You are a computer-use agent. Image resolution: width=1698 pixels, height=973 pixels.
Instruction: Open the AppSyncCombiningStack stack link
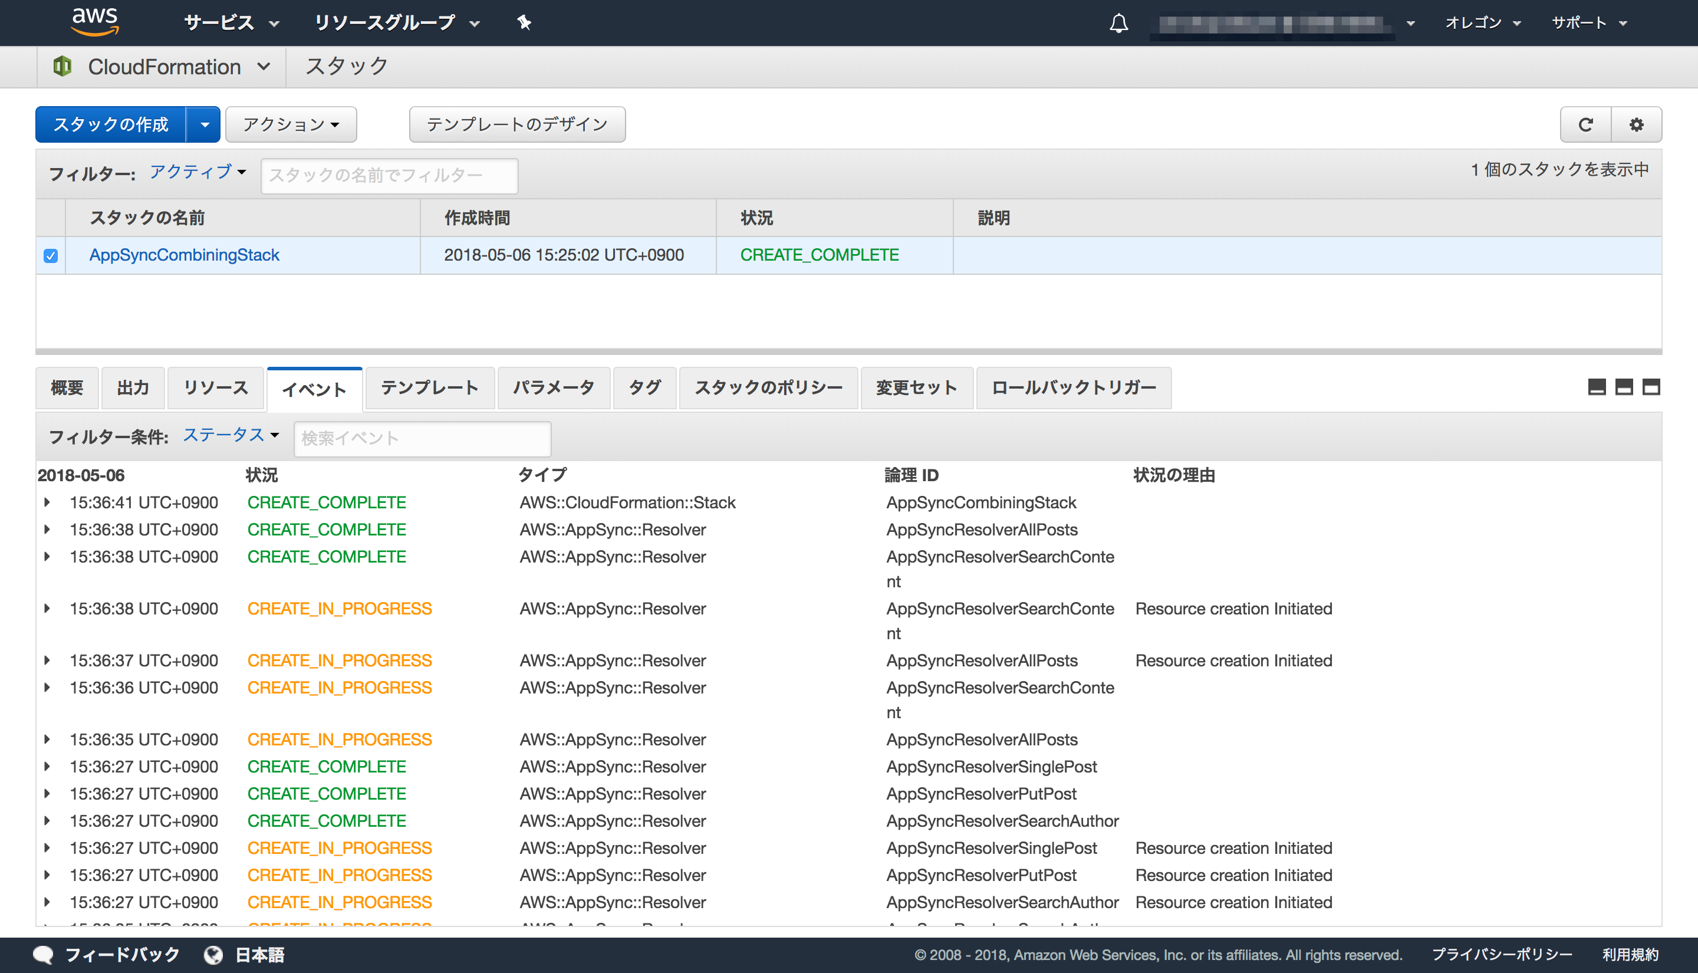185,255
